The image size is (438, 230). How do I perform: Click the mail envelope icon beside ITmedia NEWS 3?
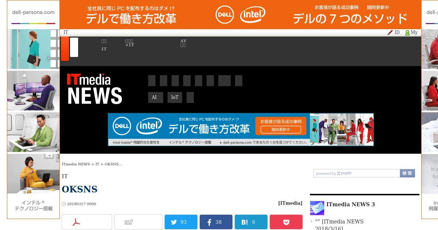pyautogui.click(x=317, y=208)
